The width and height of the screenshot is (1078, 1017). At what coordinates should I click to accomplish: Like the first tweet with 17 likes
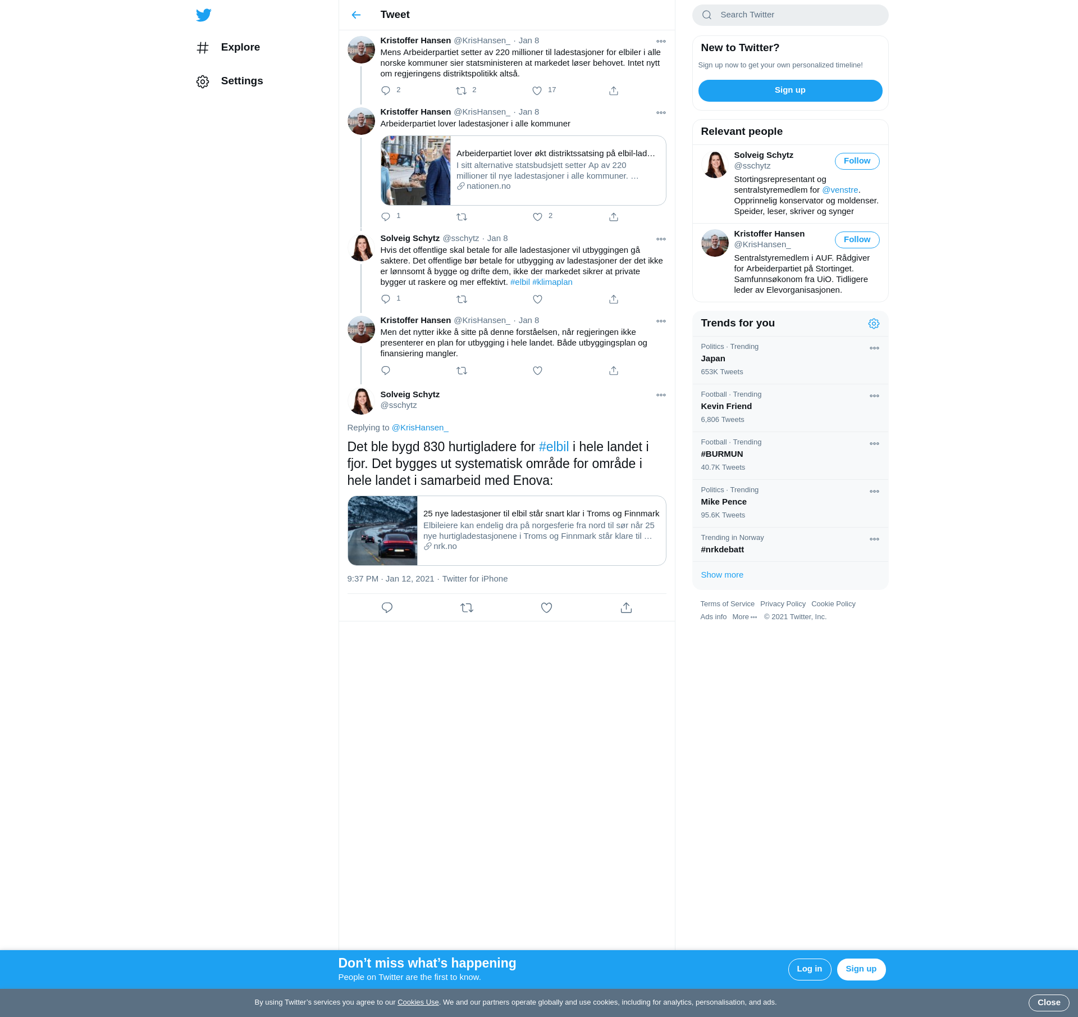pos(537,90)
